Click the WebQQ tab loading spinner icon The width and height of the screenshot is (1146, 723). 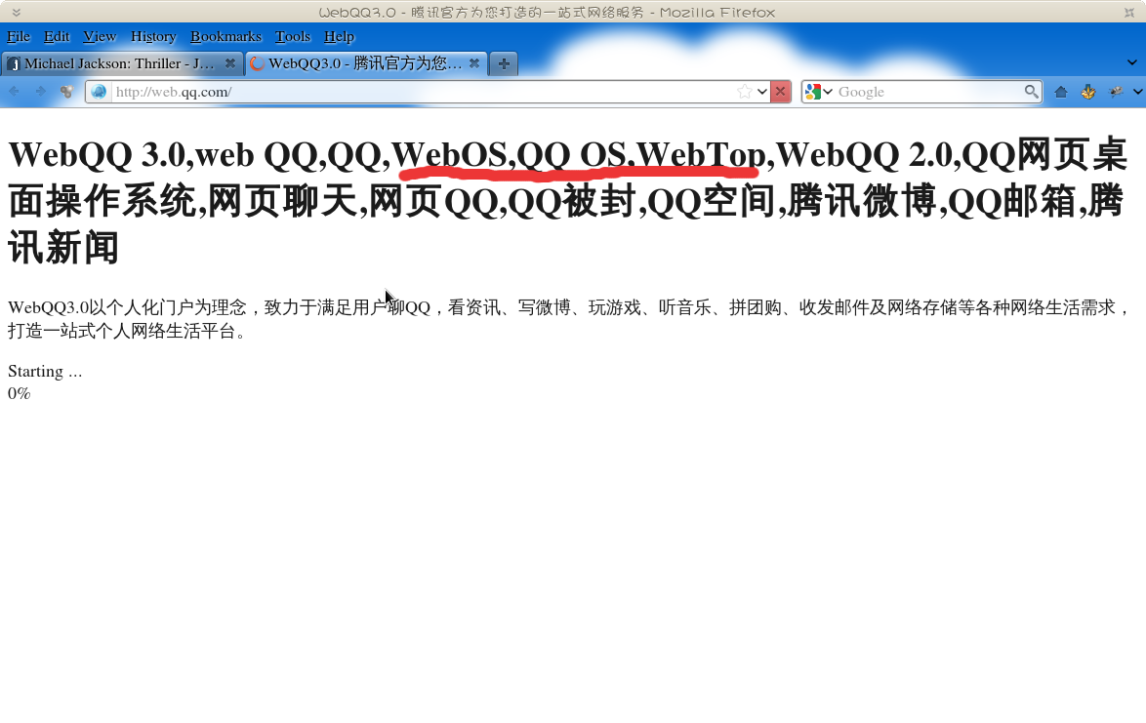257,63
